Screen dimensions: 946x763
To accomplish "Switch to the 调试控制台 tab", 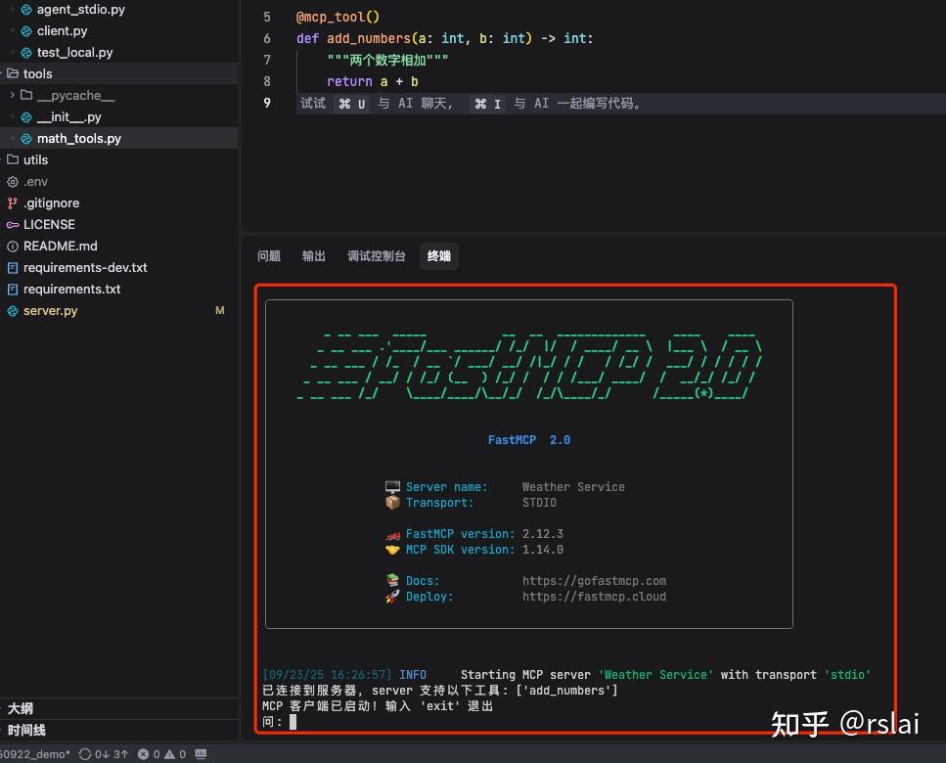I will pyautogui.click(x=376, y=255).
